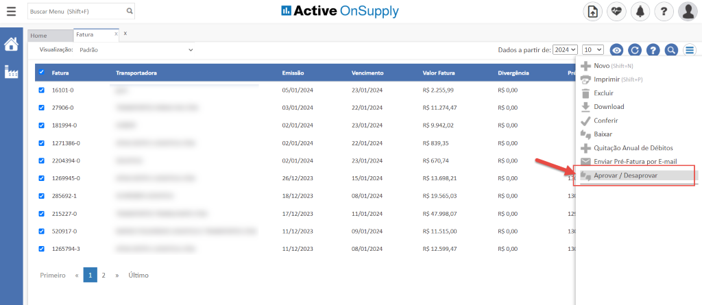Click the Novo plus icon

[585, 66]
